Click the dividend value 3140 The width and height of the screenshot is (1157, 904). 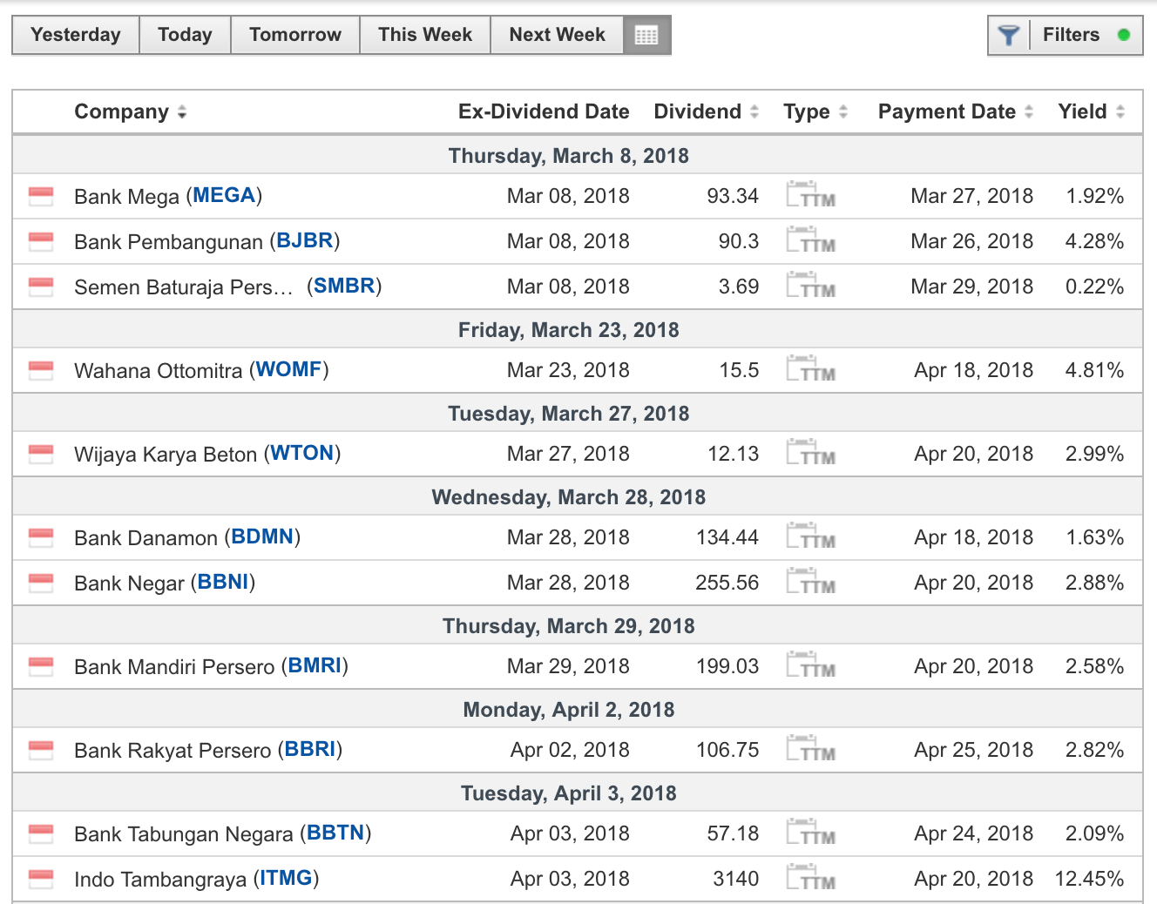pos(736,879)
